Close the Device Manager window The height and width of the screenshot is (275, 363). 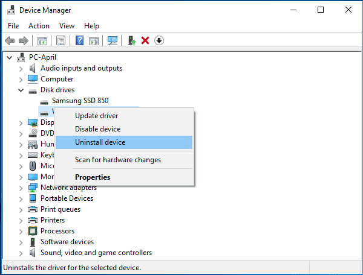click(348, 10)
